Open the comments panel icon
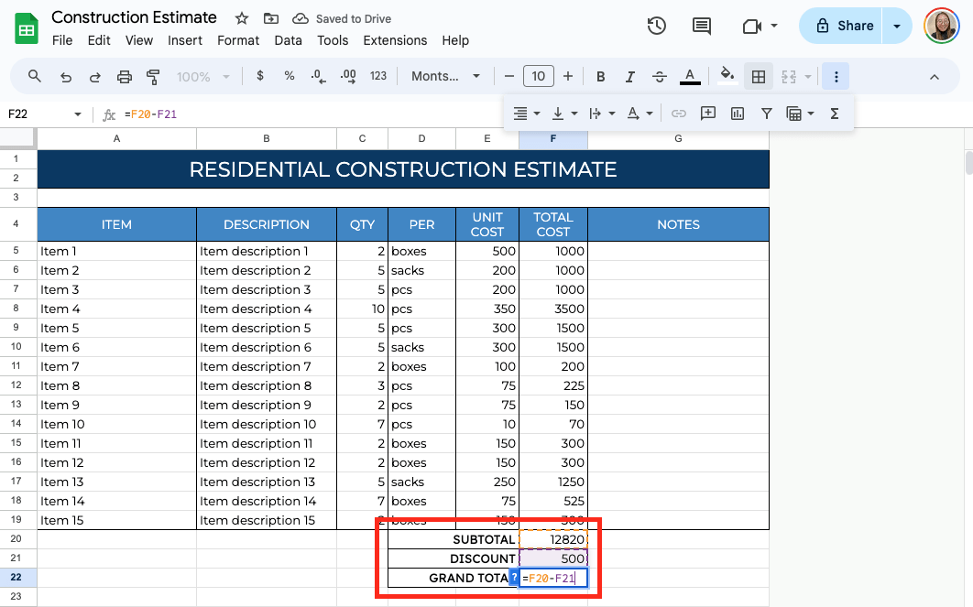This screenshot has height=607, width=973. [x=702, y=26]
